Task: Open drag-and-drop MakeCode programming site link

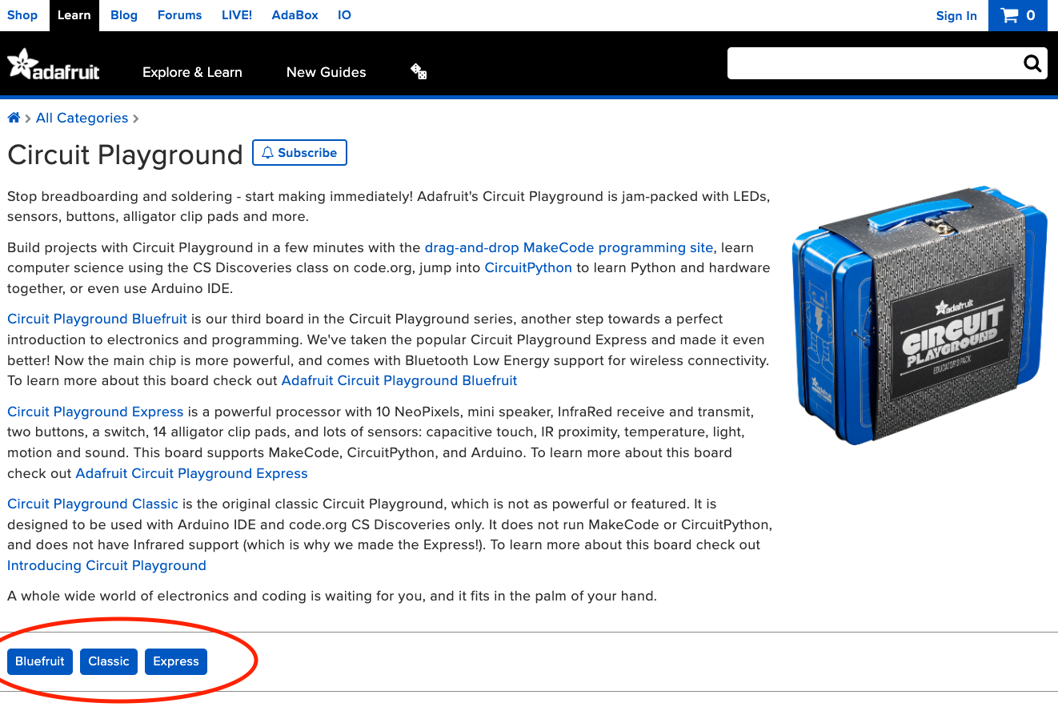Action: 569,247
